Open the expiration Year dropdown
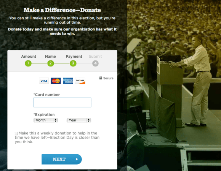Viewport: 221px width, 171px height. coord(79,120)
